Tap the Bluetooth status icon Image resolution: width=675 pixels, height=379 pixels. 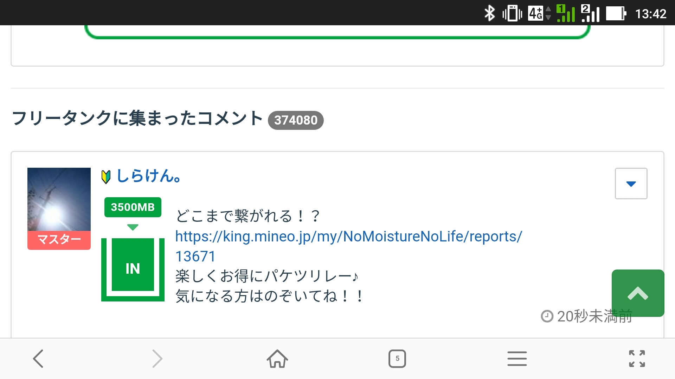point(489,13)
